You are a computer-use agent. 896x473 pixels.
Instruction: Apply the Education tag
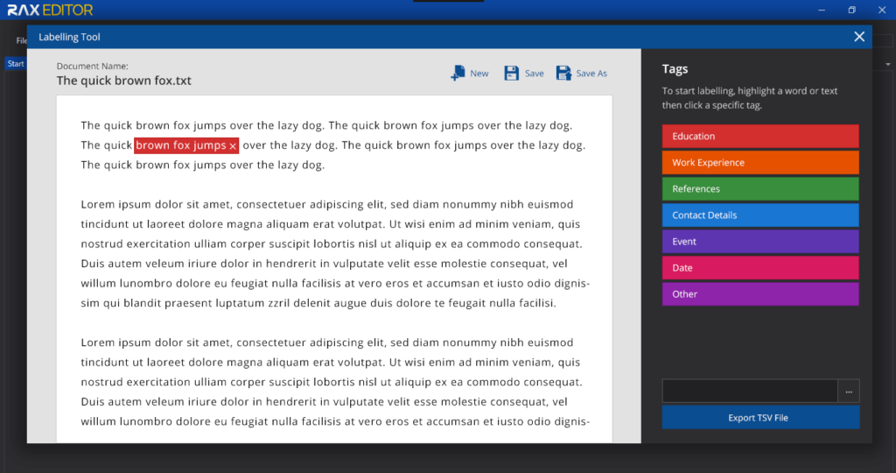coord(760,136)
